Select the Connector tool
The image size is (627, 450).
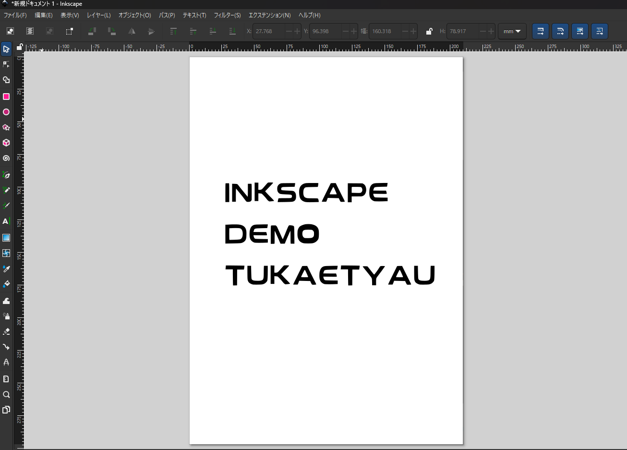pos(6,347)
